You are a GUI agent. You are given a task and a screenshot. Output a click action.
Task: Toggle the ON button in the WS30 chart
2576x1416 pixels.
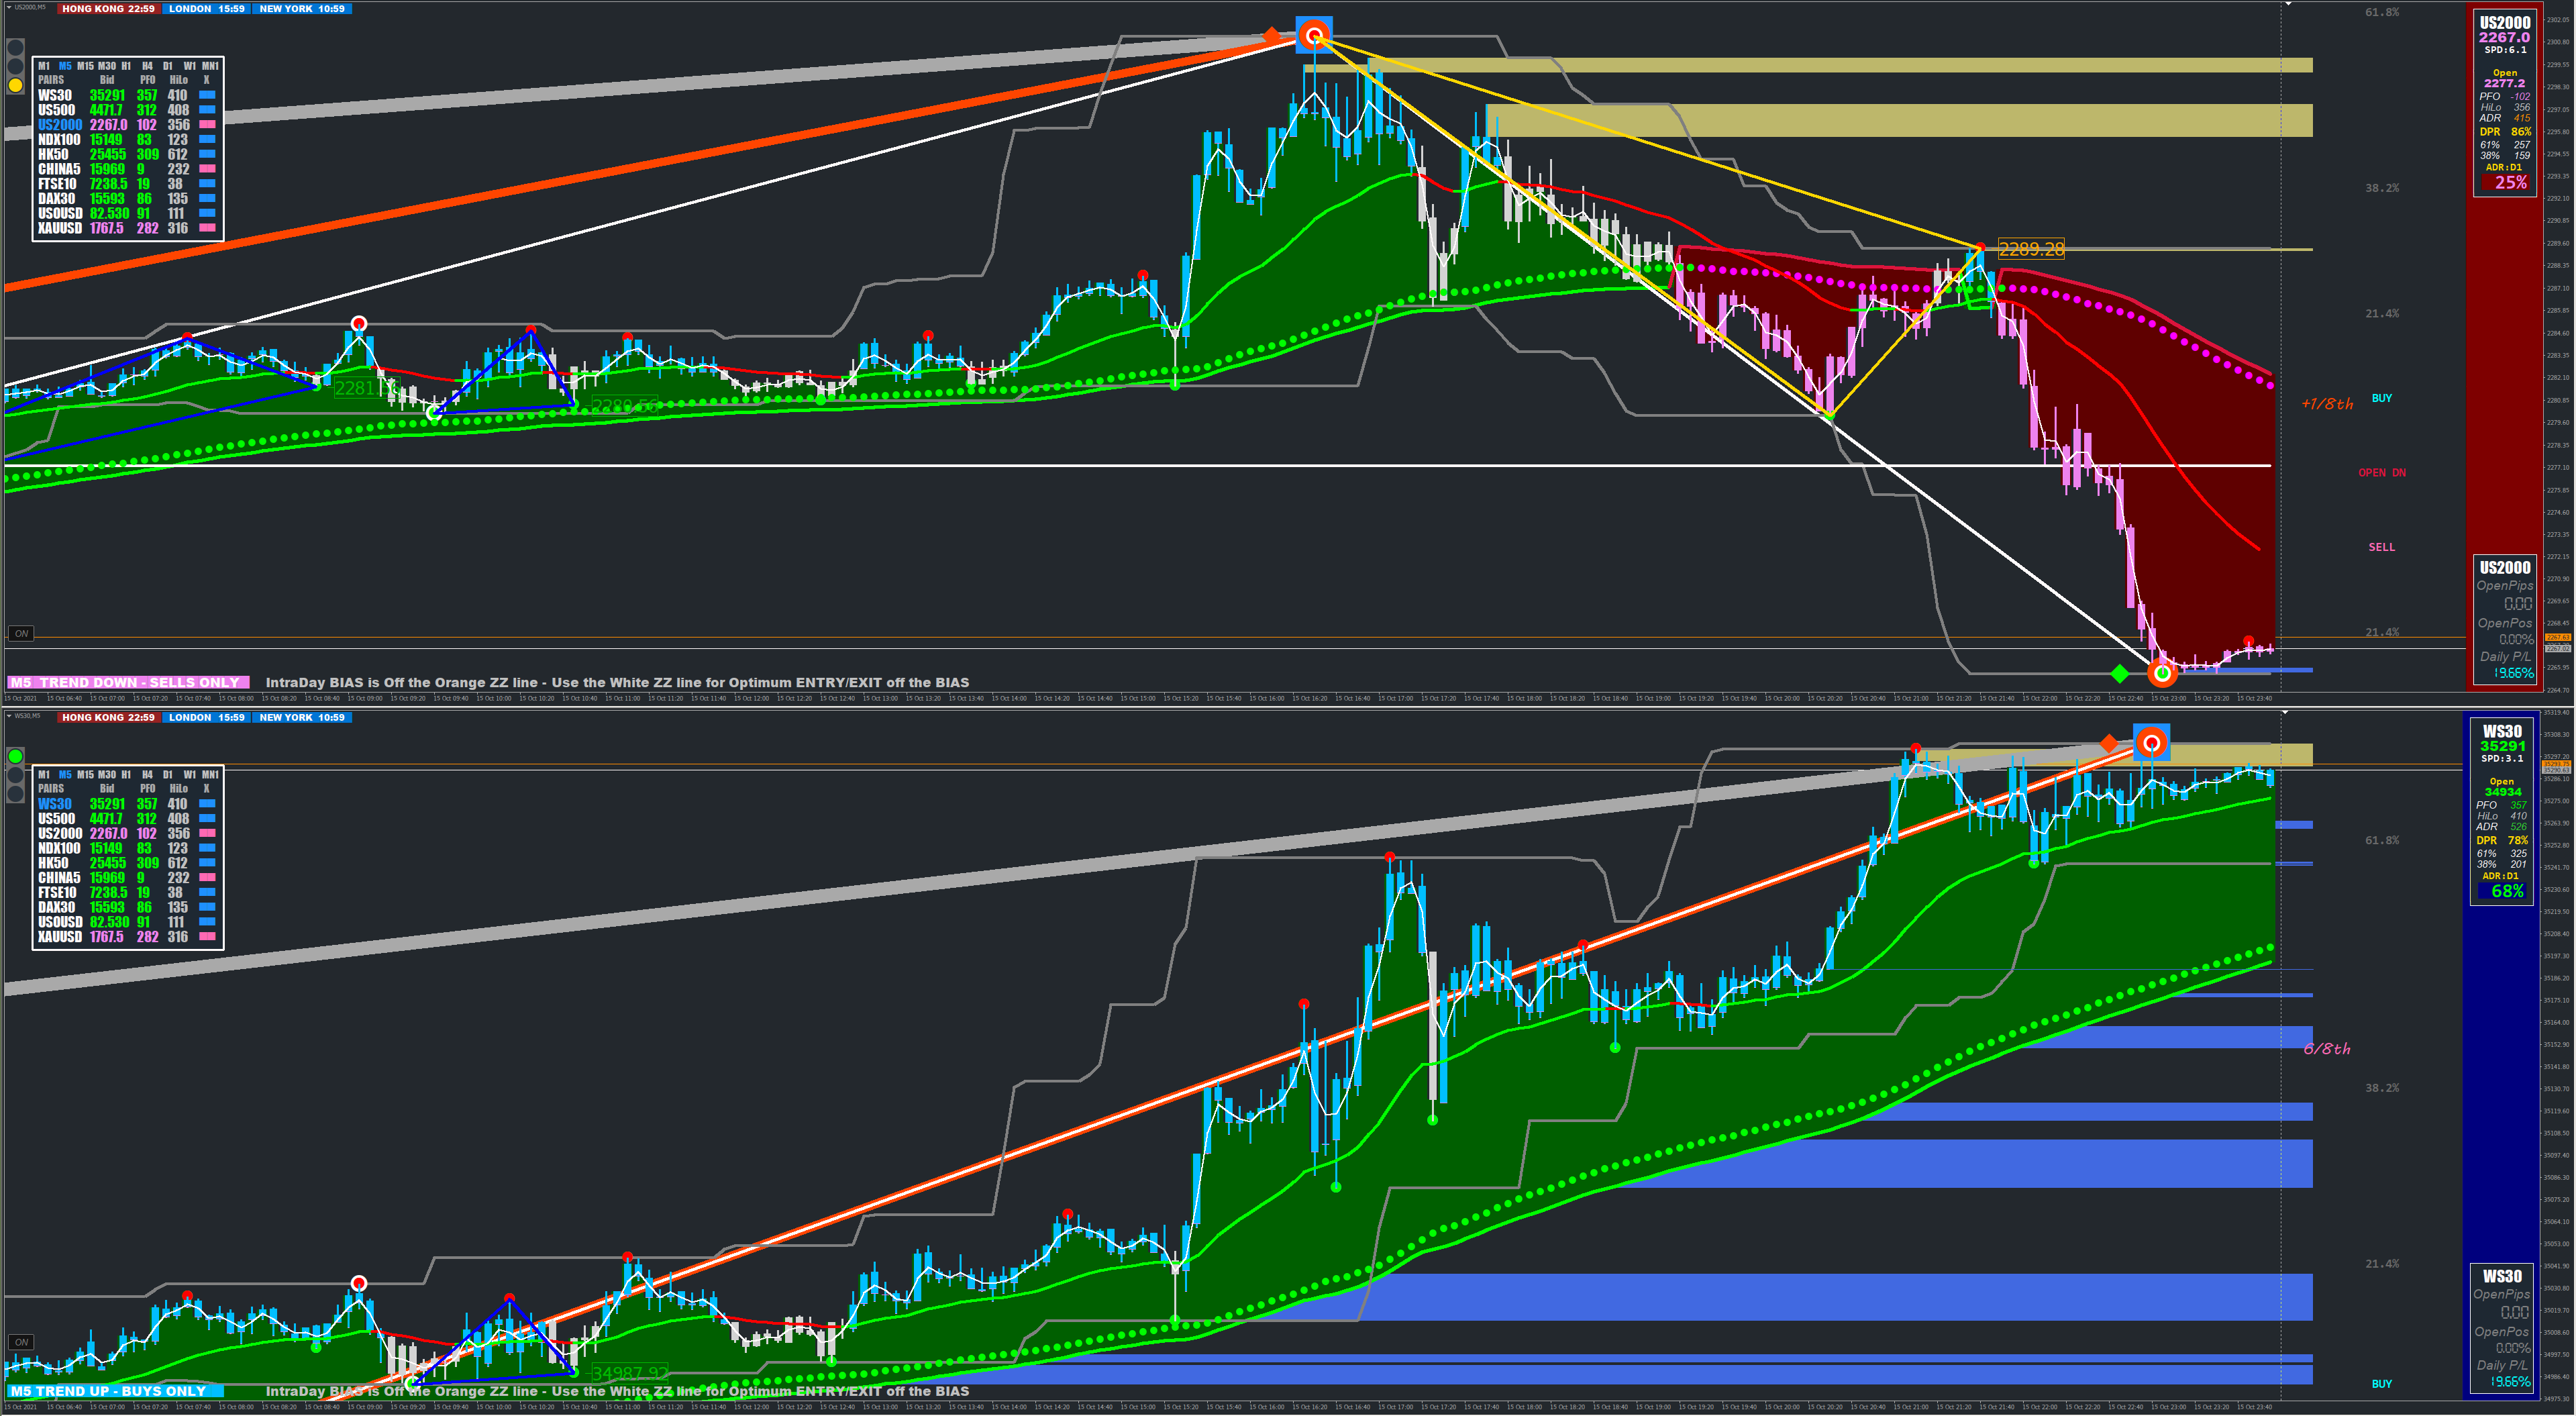click(21, 1342)
